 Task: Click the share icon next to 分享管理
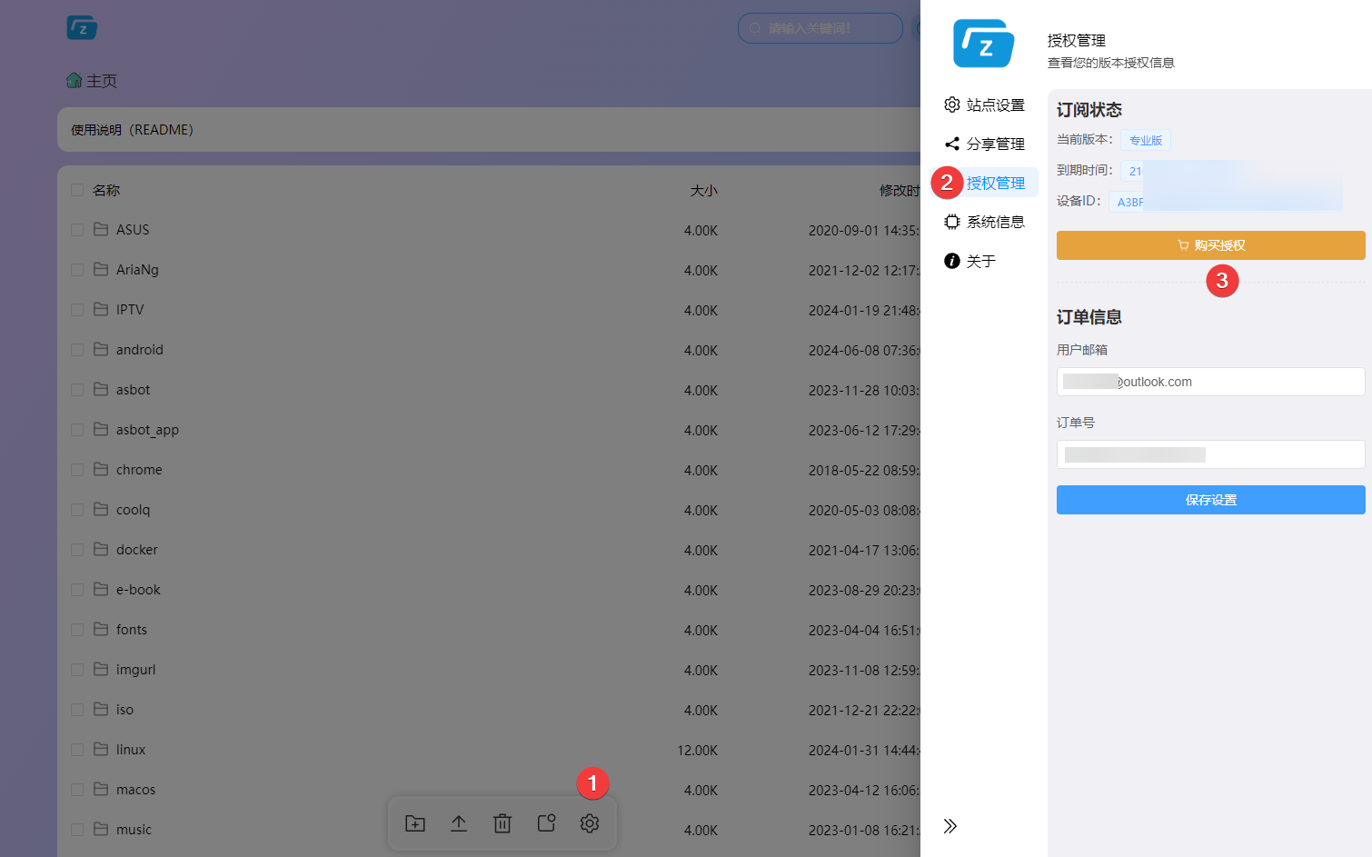click(x=951, y=143)
